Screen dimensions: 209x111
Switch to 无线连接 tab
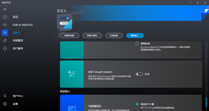[114, 35]
